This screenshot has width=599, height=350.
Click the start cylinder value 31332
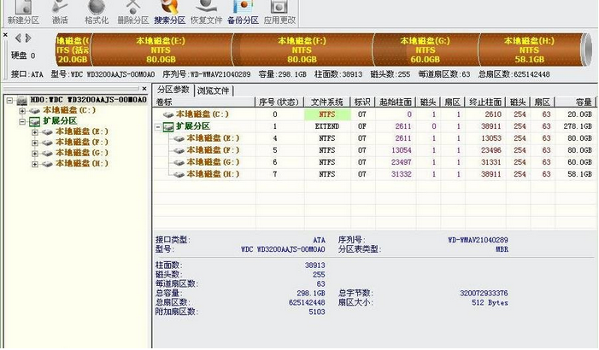pos(401,174)
